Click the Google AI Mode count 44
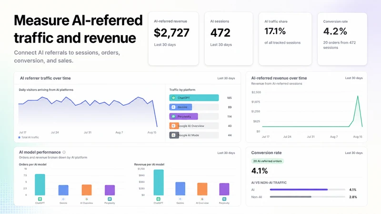The width and height of the screenshot is (381, 214). tap(230, 135)
